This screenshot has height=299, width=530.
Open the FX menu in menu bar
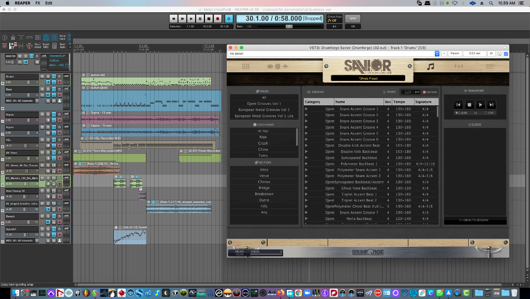point(38,3)
